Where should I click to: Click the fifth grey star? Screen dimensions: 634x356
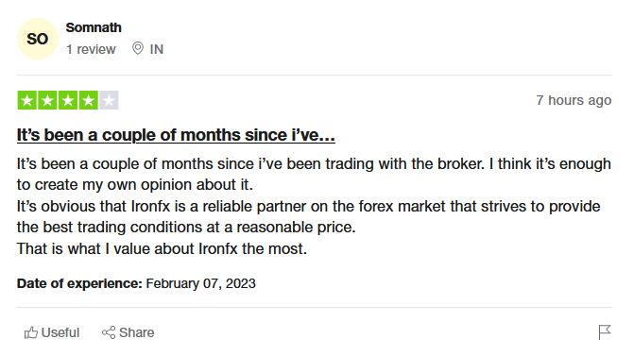click(109, 100)
